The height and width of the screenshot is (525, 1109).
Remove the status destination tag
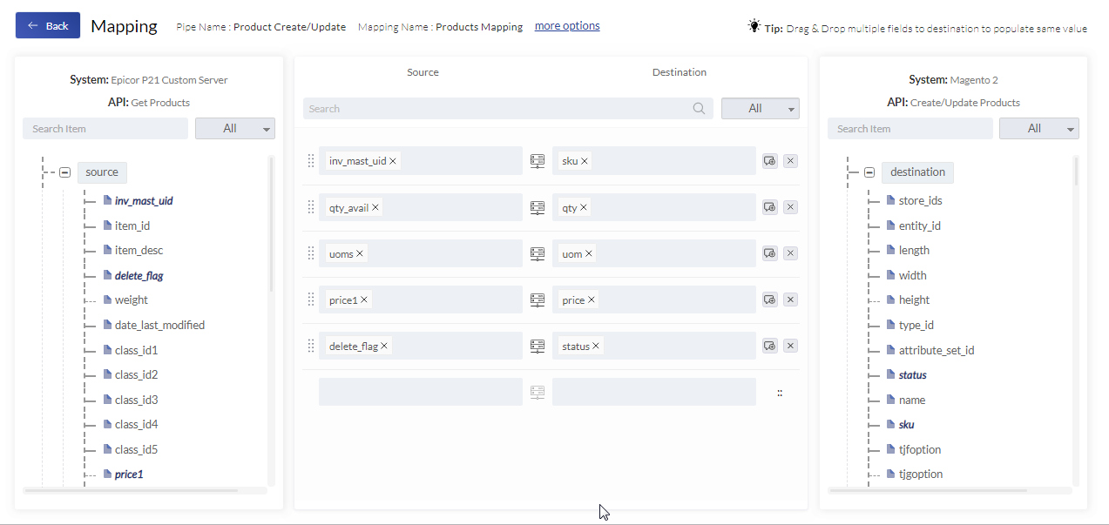coord(596,346)
